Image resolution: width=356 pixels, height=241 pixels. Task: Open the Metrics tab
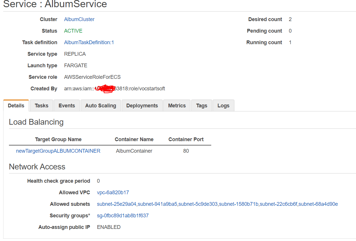[x=177, y=105]
